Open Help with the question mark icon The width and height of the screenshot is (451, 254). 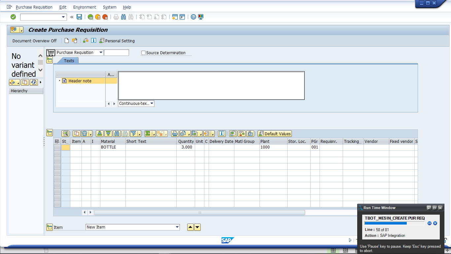tap(193, 17)
